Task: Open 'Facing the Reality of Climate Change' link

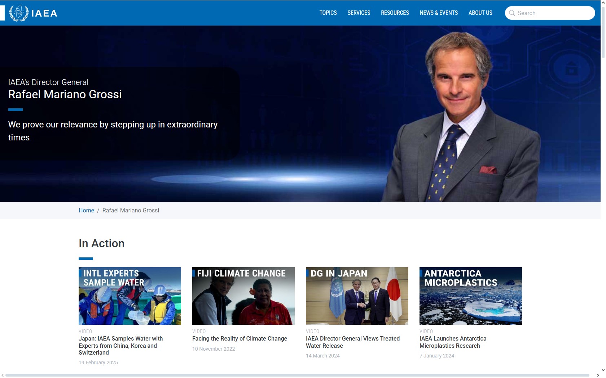Action: point(240,338)
